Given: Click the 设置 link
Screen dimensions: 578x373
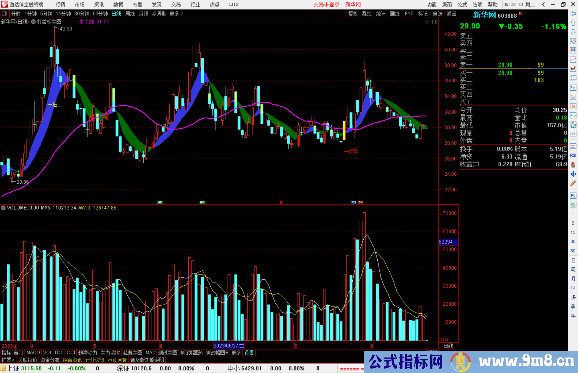Looking at the screenshot, I should pyautogui.click(x=249, y=353).
